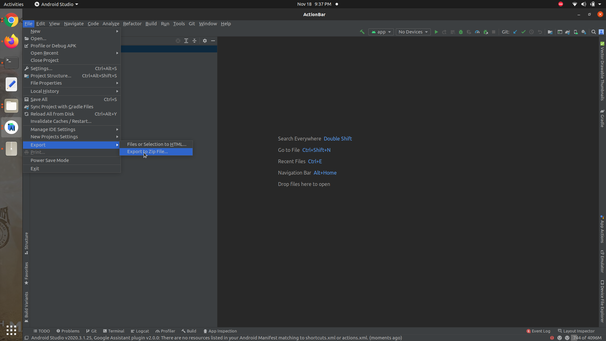This screenshot has height=341, width=606.
Task: Click the Make Project hammer icon
Action: pos(362,32)
